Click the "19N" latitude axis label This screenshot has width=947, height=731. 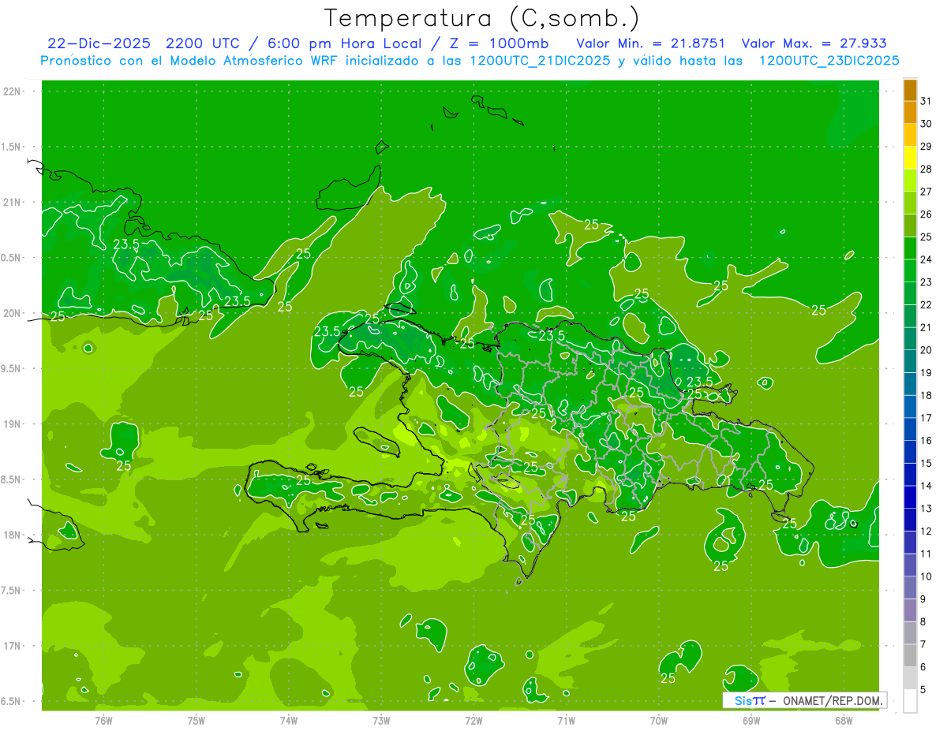[13, 424]
